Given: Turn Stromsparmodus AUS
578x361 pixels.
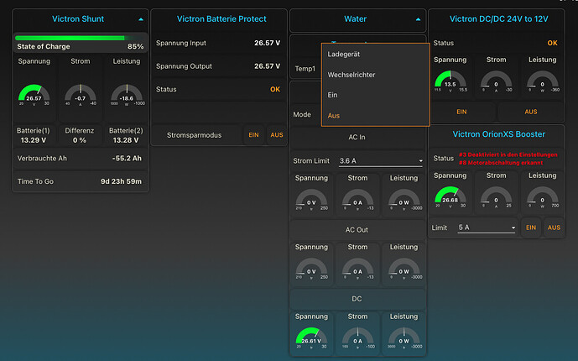Looking at the screenshot, I should pyautogui.click(x=277, y=135).
